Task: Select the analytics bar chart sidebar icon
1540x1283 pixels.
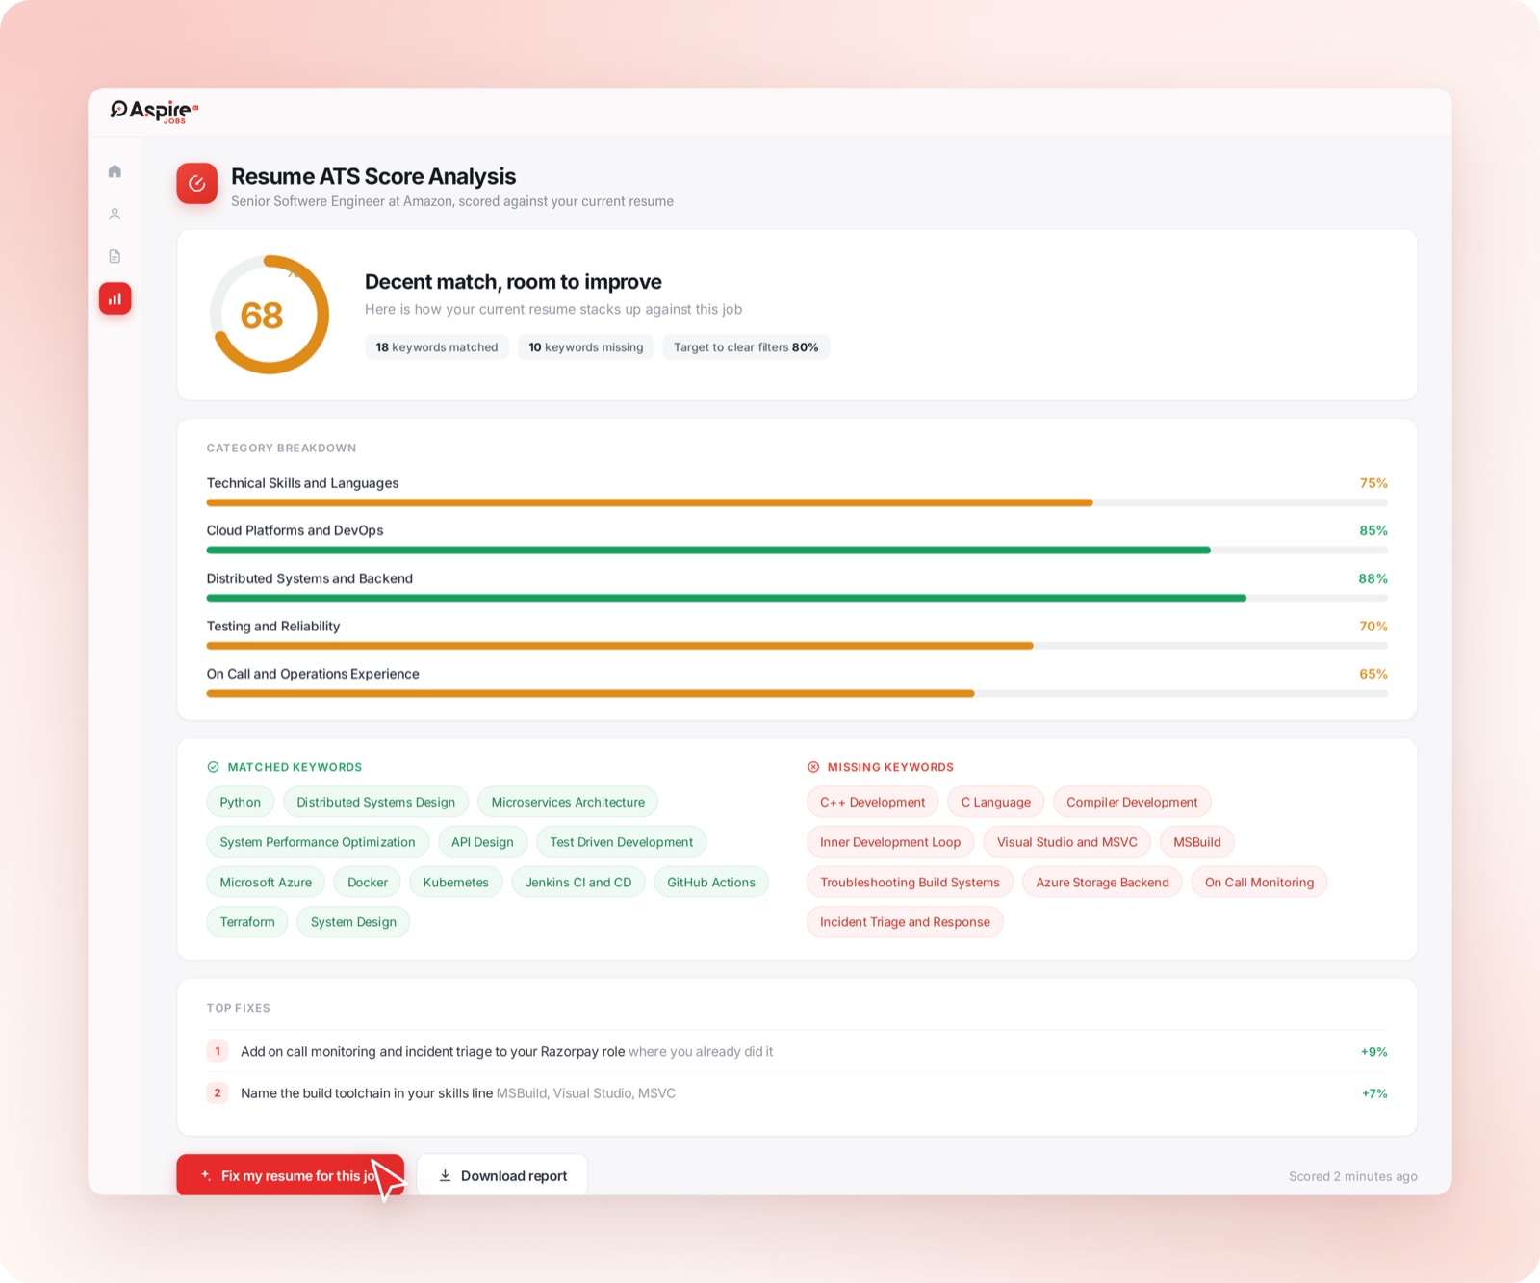Action: click(115, 298)
